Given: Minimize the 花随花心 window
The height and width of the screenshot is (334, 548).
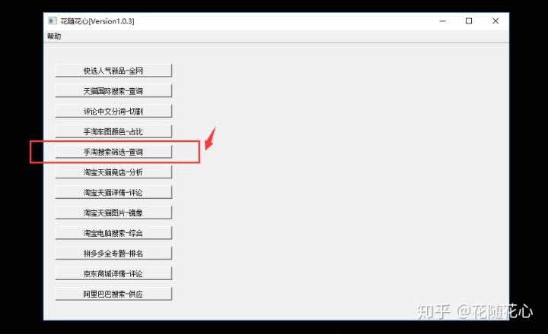Looking at the screenshot, I should coord(443,21).
